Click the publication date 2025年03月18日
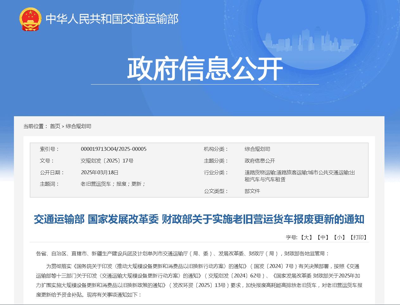The image size is (400, 305). [x=99, y=172]
